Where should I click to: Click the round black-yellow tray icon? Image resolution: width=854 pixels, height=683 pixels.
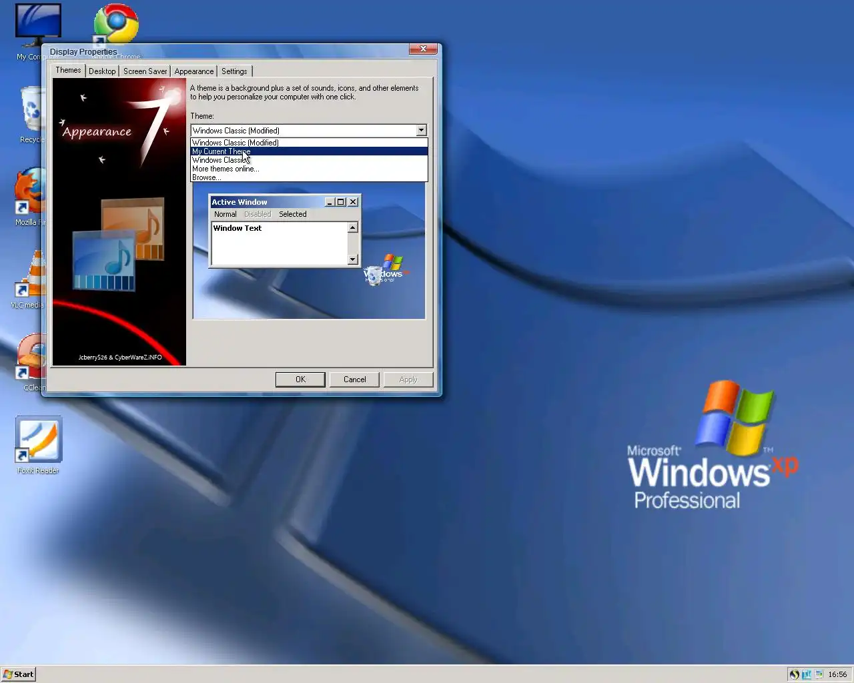(x=794, y=674)
